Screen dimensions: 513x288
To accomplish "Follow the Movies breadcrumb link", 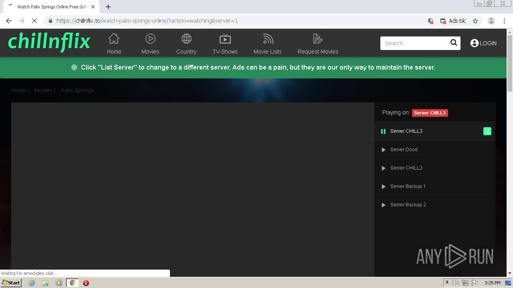I will [x=43, y=90].
